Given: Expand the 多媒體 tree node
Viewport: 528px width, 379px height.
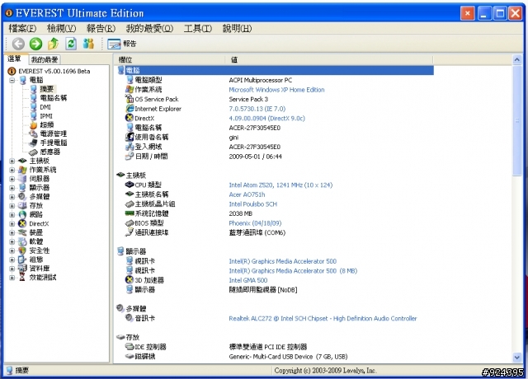Looking at the screenshot, I should 12,197.
